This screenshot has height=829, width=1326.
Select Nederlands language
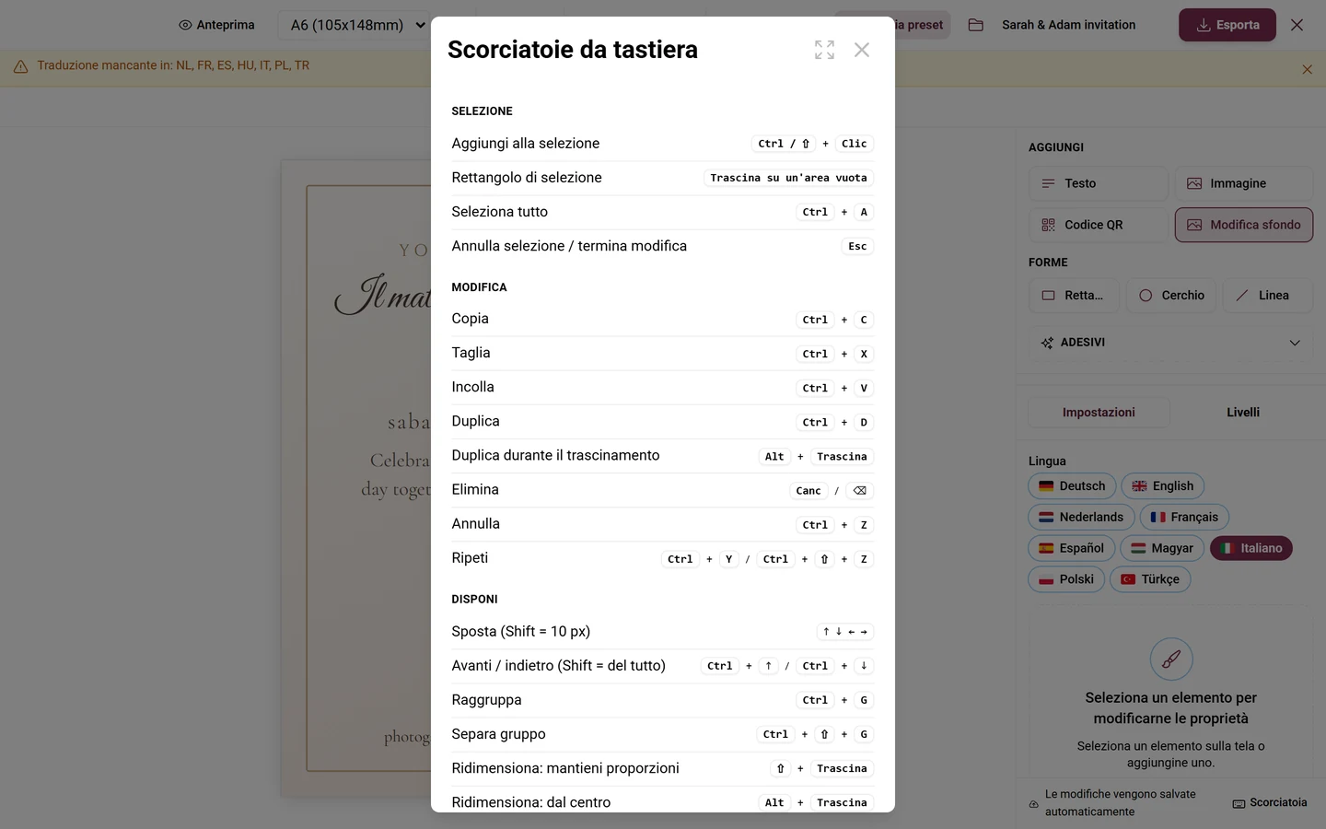(x=1081, y=518)
